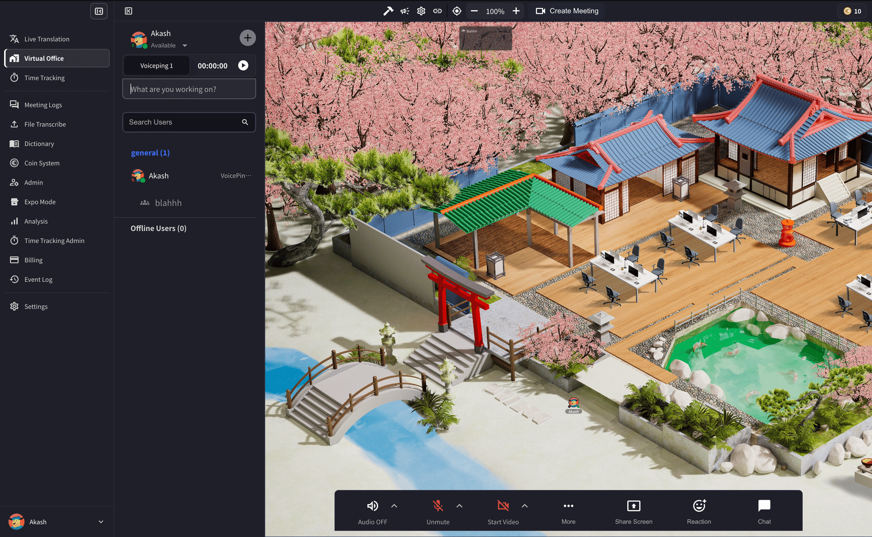Start Video camera toggle
Screen dimensions: 872x537
coord(503,512)
